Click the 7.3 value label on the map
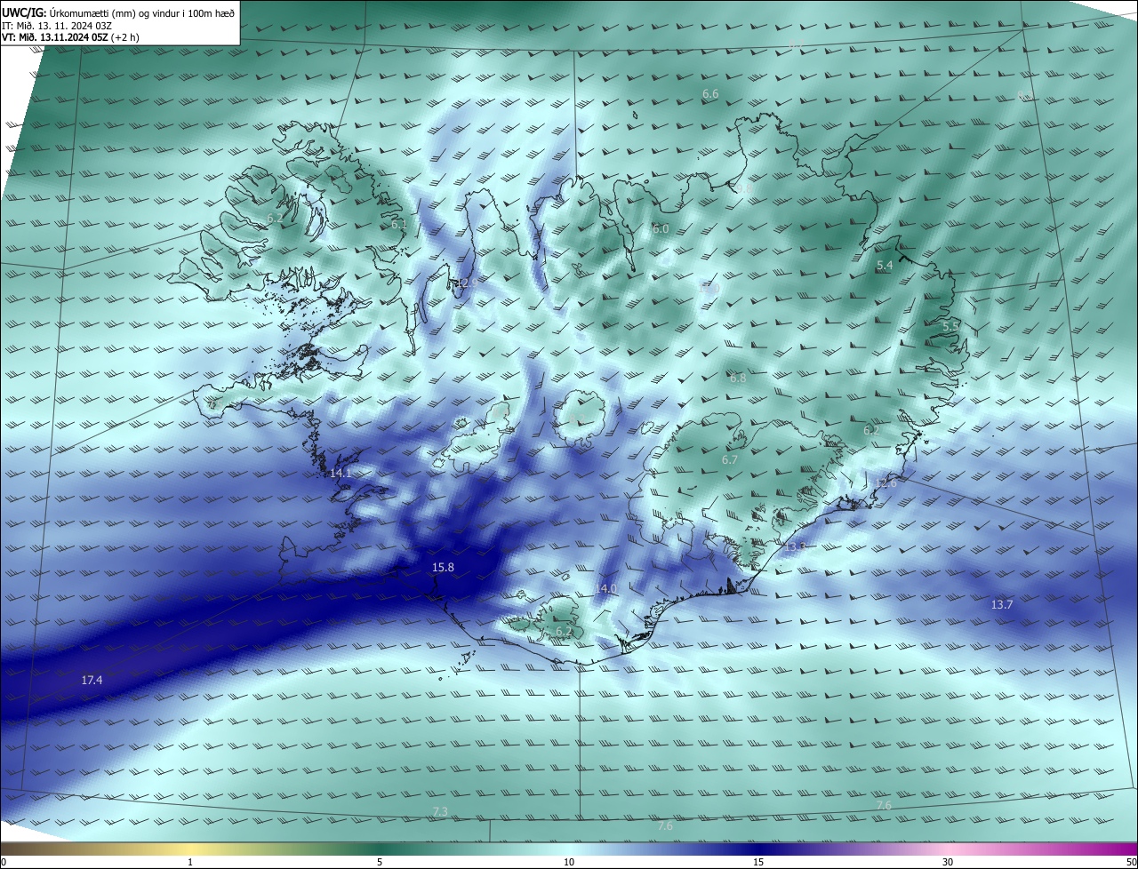Viewport: 1138px width, 869px height. [440, 812]
